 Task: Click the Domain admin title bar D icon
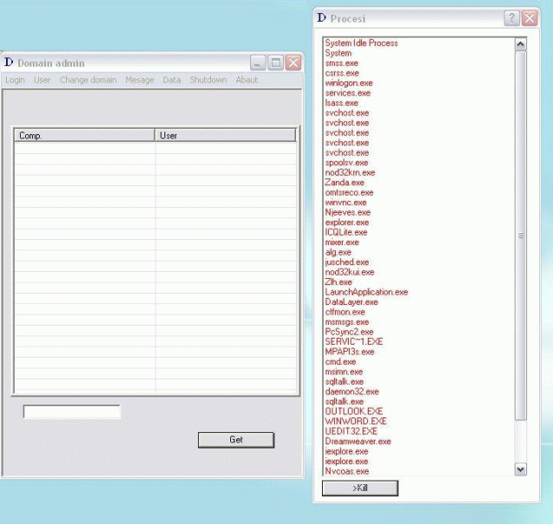pos(9,62)
